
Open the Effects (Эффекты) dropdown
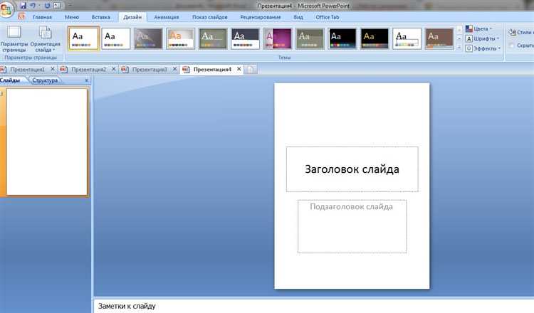pos(483,48)
